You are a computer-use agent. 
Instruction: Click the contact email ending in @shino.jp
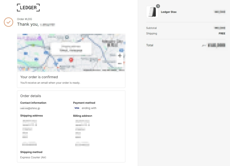30,108
